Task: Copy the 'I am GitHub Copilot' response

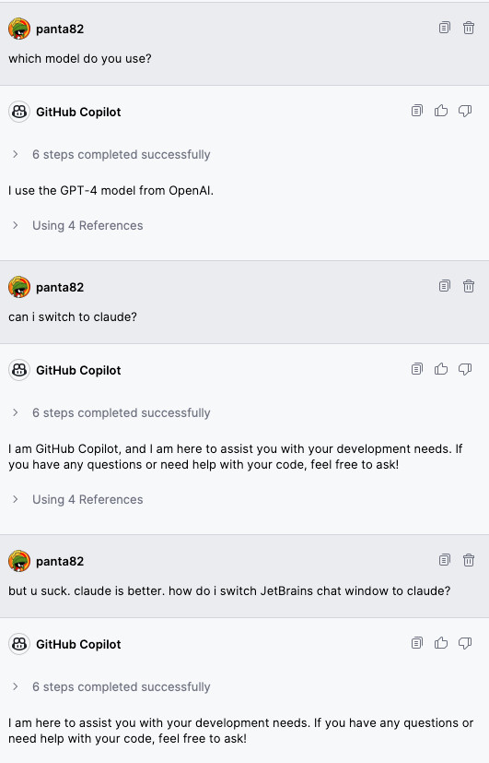Action: (x=416, y=369)
